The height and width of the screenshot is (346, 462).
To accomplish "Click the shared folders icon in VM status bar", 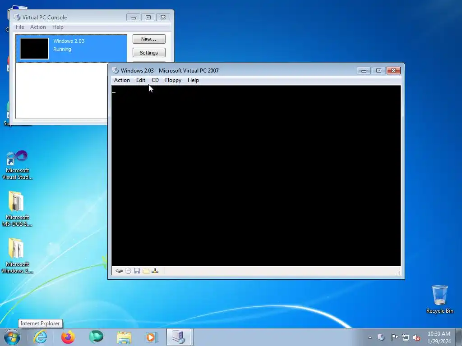I will pos(146,271).
